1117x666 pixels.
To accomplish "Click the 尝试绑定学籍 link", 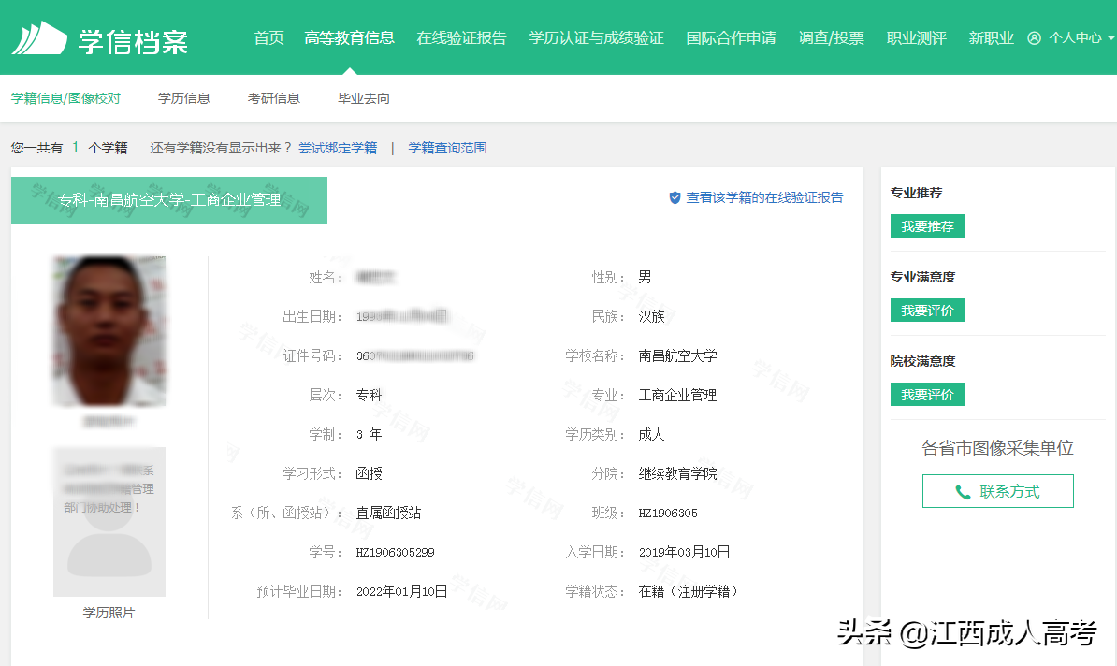I will click(338, 148).
